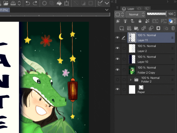Click the lock layer icon
This screenshot has height=133, width=177.
pos(140,21)
